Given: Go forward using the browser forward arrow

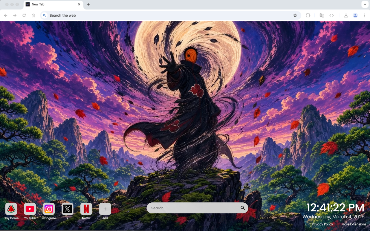Looking at the screenshot, I should click(15, 15).
